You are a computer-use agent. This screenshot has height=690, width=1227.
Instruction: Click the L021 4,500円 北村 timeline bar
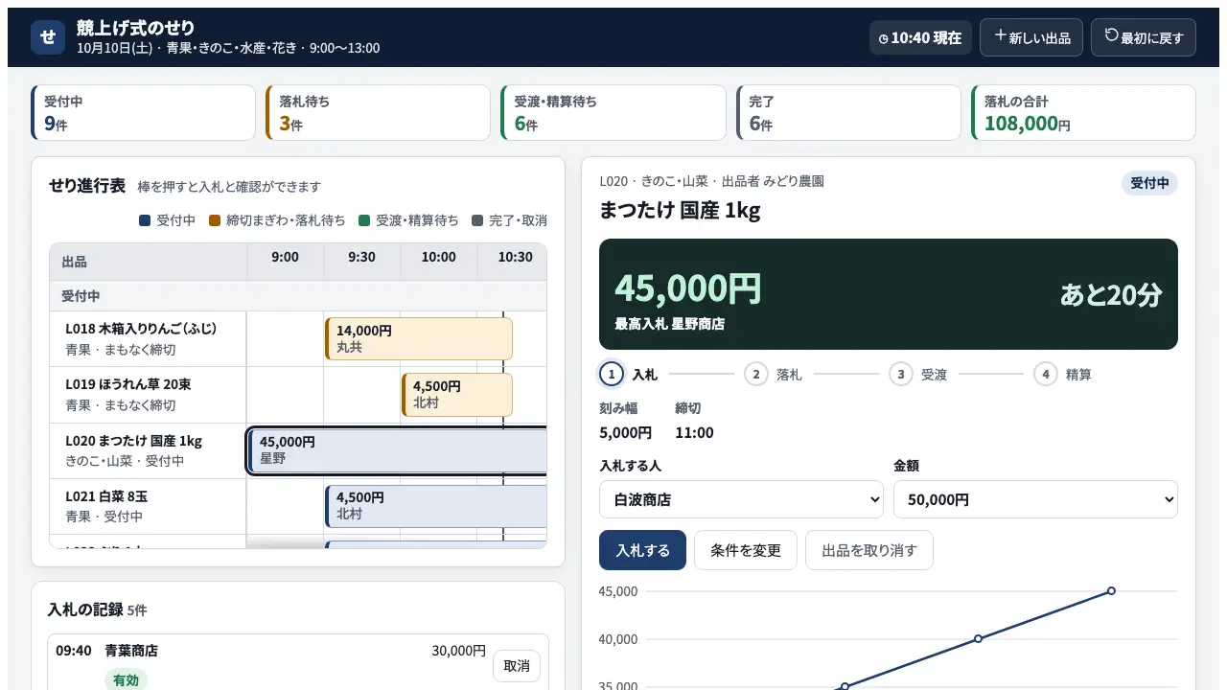(435, 506)
